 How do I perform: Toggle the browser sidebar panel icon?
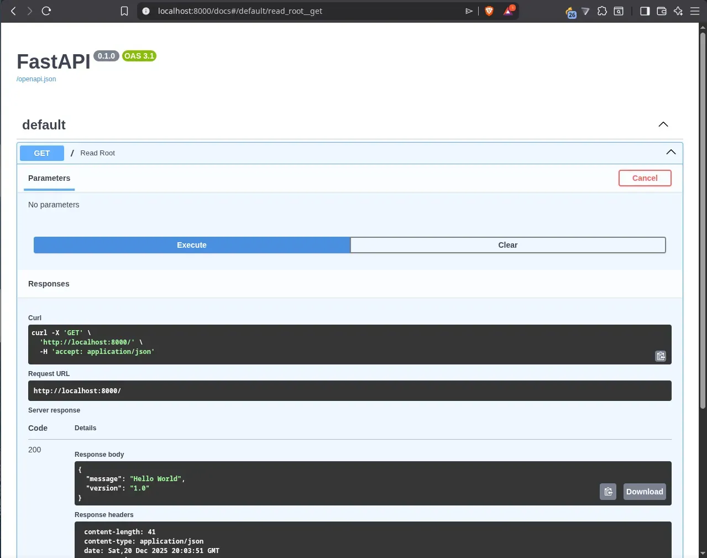[x=645, y=11]
